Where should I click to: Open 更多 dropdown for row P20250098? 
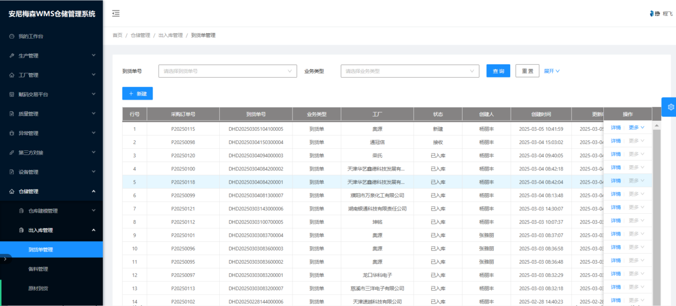click(636, 141)
